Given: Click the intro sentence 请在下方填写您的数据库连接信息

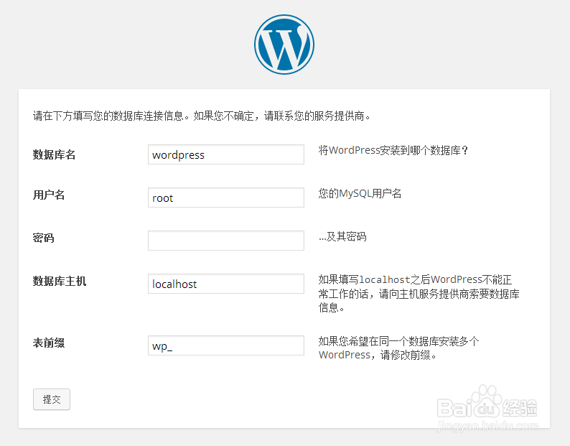Looking at the screenshot, I should tap(202, 116).
